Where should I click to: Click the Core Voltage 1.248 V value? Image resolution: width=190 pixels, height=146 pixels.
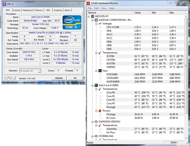(x=54, y=28)
